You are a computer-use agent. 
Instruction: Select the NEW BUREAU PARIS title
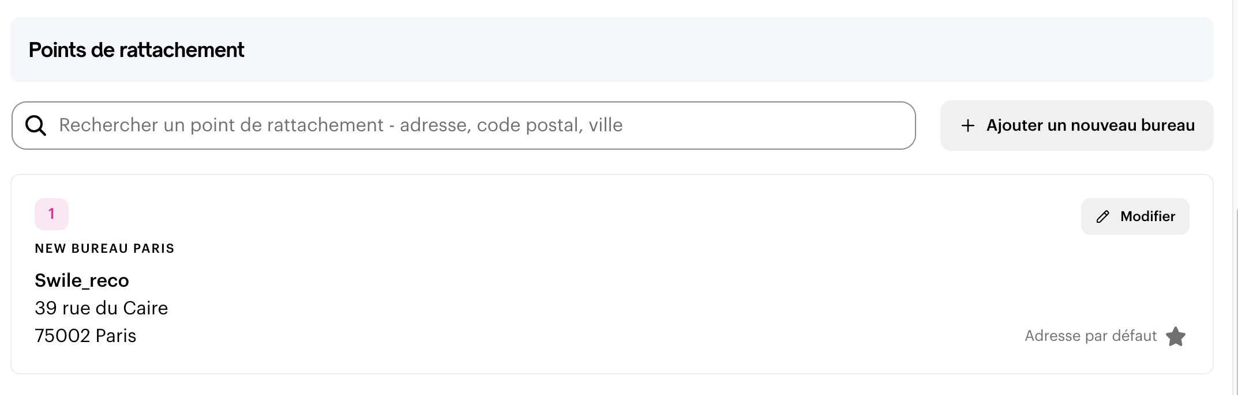click(104, 249)
